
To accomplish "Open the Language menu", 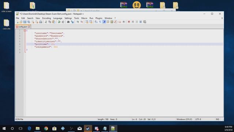I will pos(58,18).
